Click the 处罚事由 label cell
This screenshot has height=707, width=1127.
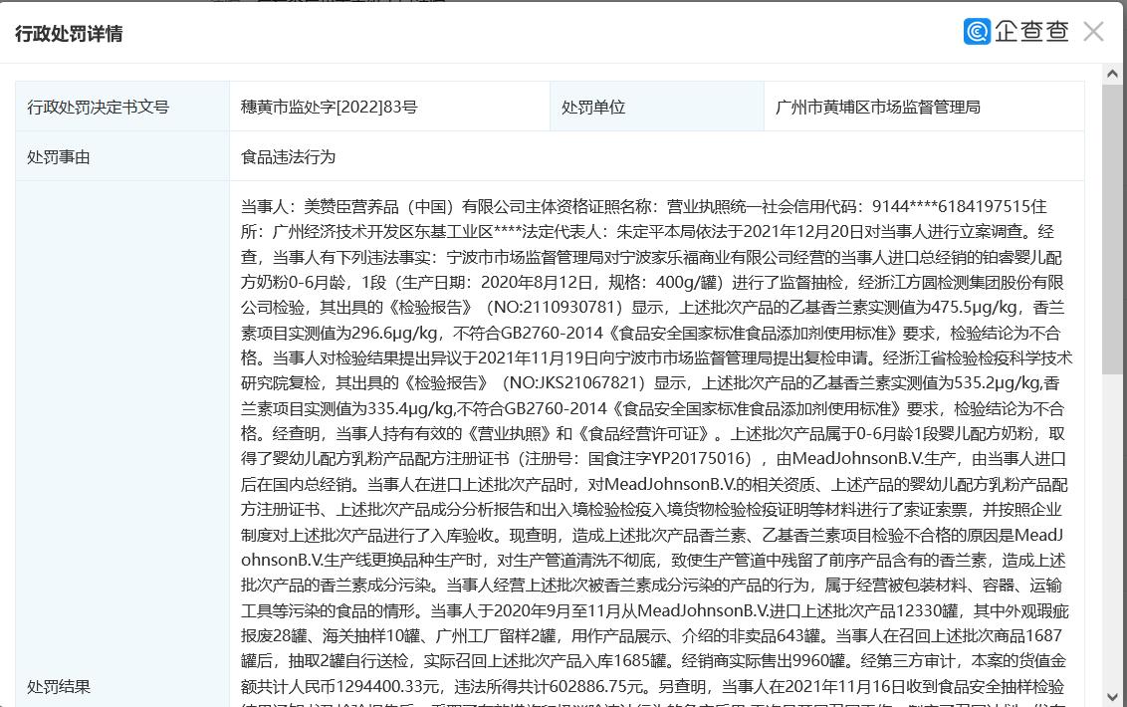[x=122, y=156]
